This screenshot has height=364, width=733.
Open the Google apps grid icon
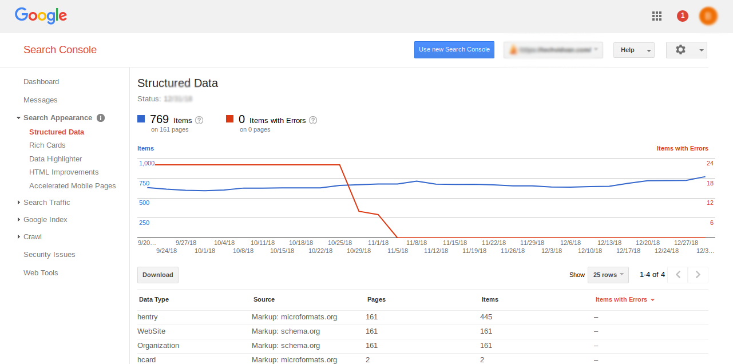(x=657, y=16)
